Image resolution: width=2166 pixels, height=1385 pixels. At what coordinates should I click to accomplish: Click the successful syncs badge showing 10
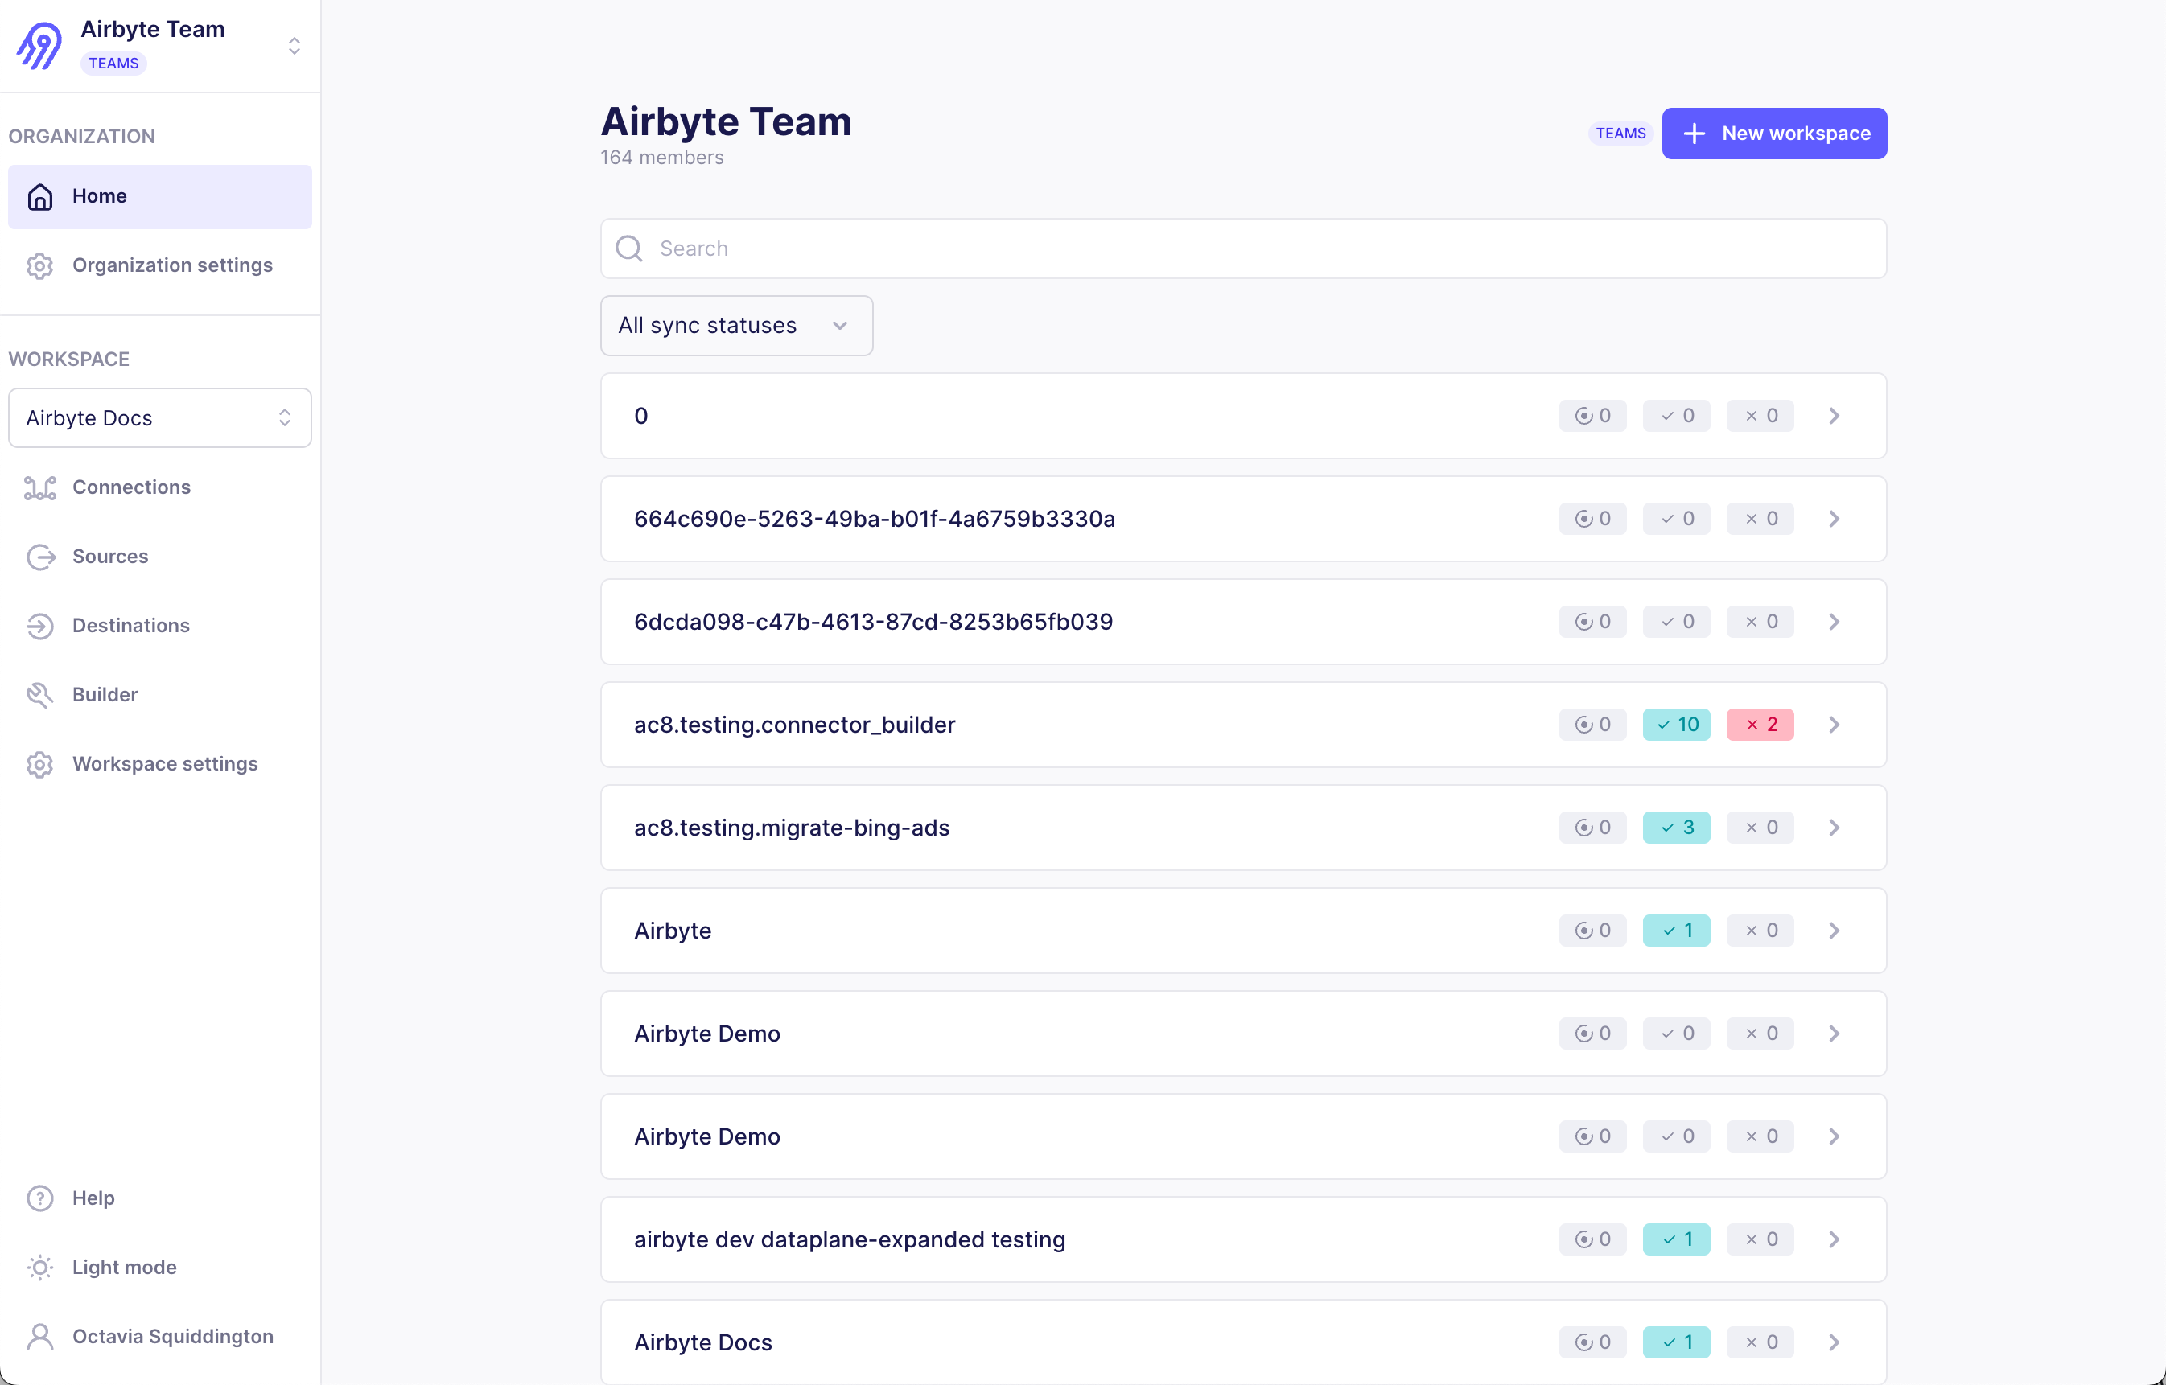(1676, 724)
